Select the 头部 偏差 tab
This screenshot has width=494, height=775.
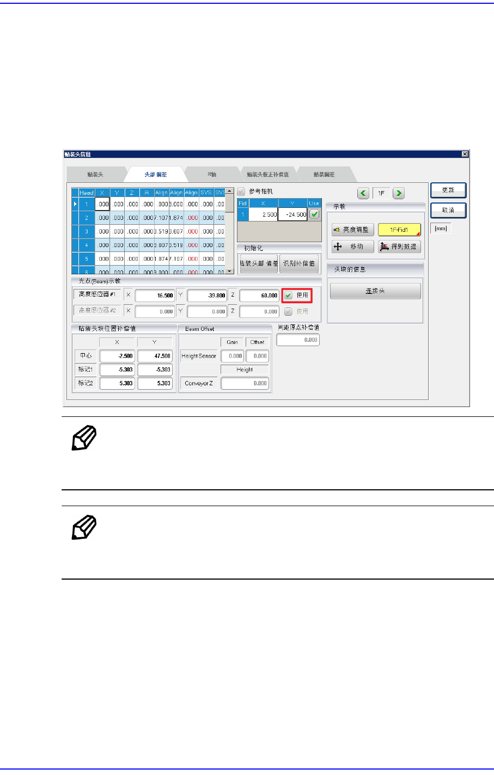coord(155,175)
